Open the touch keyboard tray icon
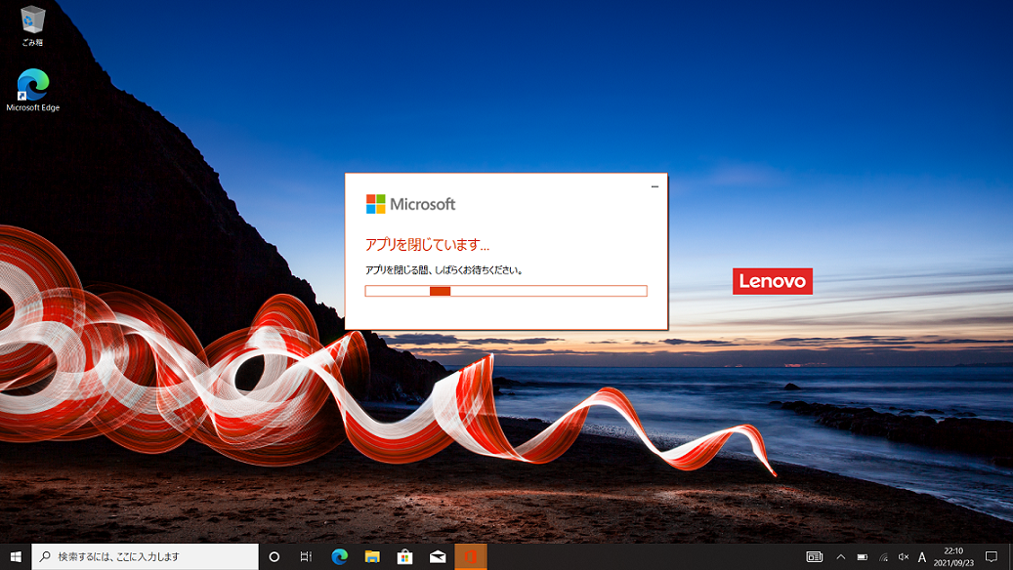The height and width of the screenshot is (570, 1013). pyautogui.click(x=814, y=556)
